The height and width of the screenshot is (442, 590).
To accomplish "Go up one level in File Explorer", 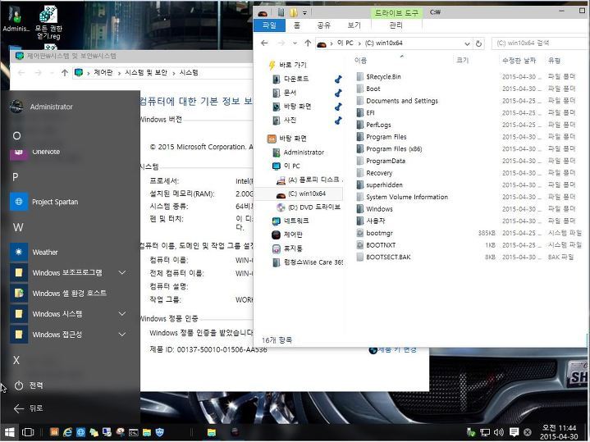I will tap(308, 43).
